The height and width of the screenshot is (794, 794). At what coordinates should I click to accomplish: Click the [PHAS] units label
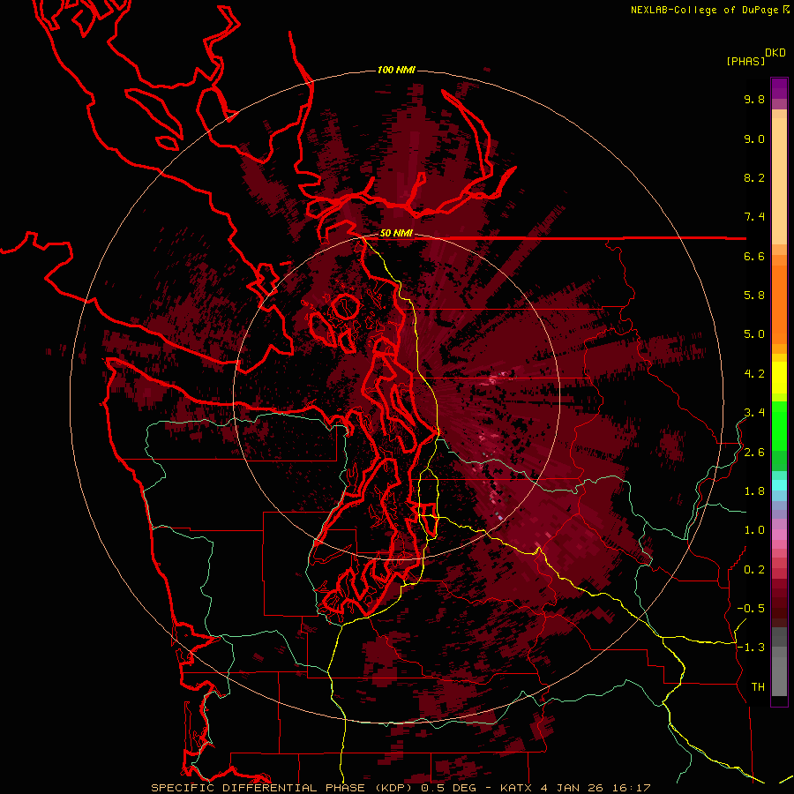[x=745, y=61]
